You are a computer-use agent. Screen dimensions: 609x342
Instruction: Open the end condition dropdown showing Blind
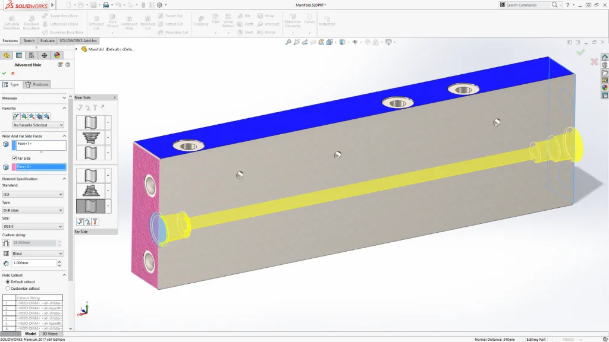click(x=37, y=254)
